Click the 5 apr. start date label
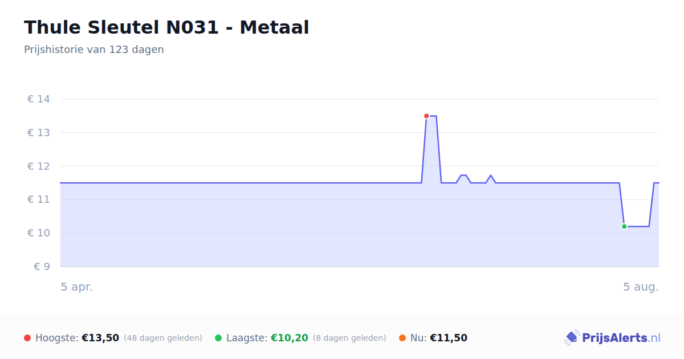The image size is (684, 359). (x=77, y=287)
